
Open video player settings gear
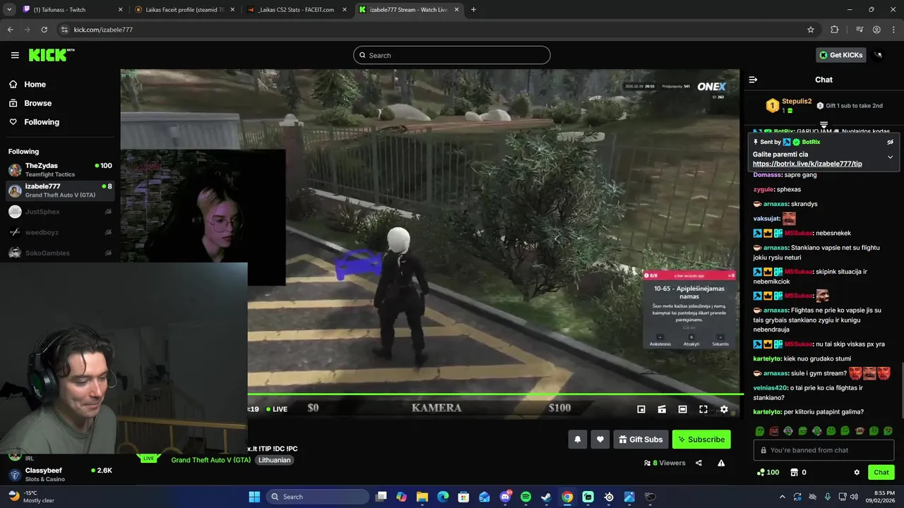(724, 409)
